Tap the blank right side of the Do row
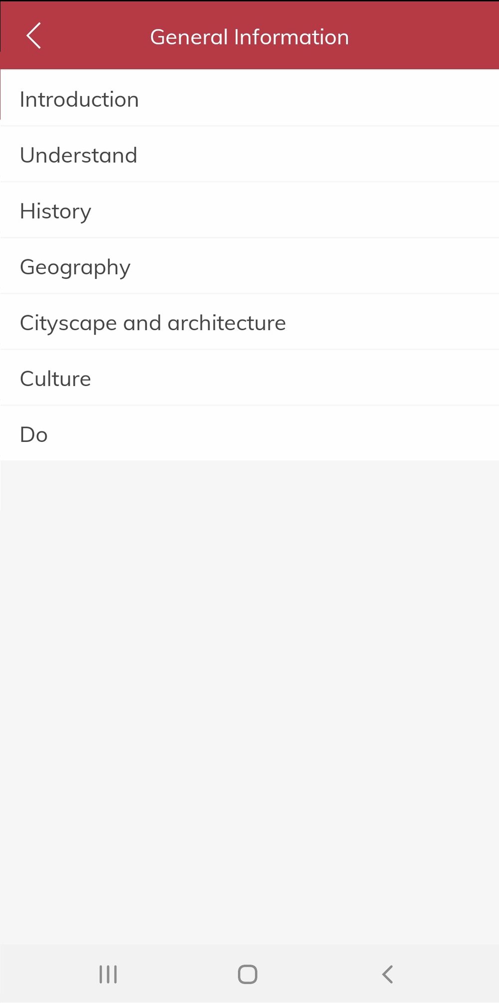 click(374, 434)
